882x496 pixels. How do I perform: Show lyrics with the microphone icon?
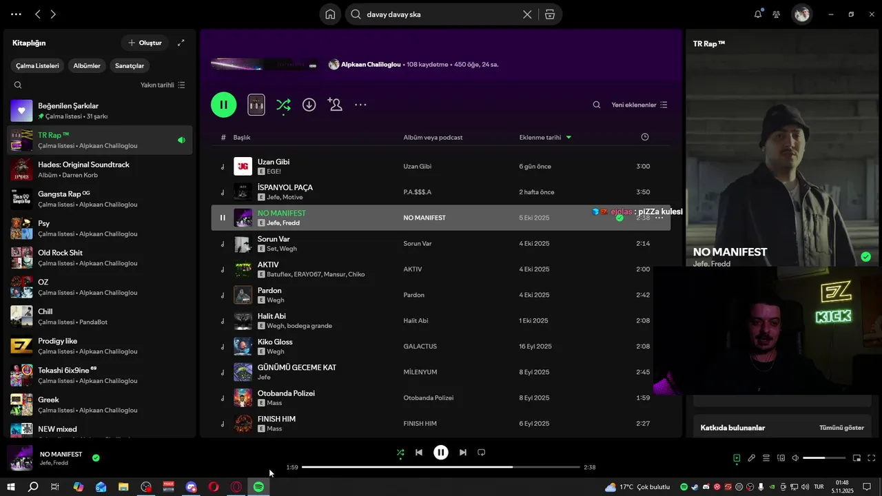click(752, 458)
